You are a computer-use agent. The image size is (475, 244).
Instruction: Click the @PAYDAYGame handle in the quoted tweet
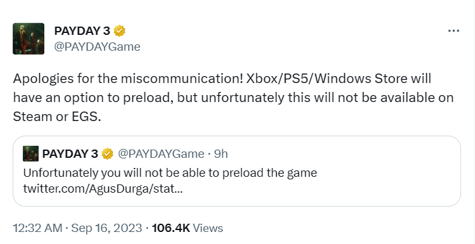[x=161, y=154]
